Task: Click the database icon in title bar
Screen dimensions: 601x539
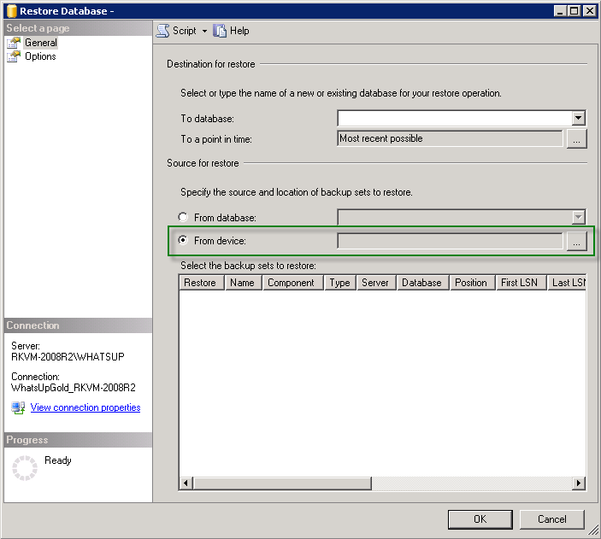Action: point(12,11)
